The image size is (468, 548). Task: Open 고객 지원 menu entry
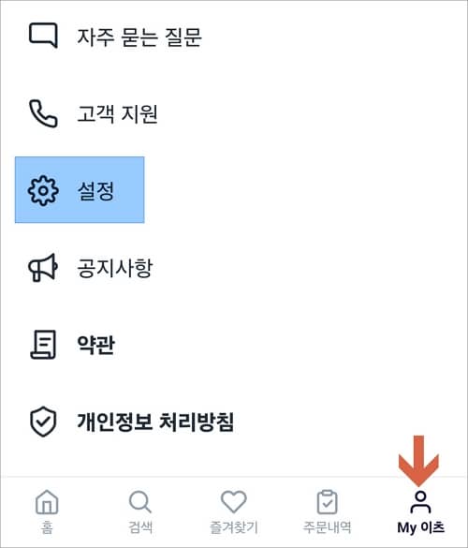pos(117,113)
